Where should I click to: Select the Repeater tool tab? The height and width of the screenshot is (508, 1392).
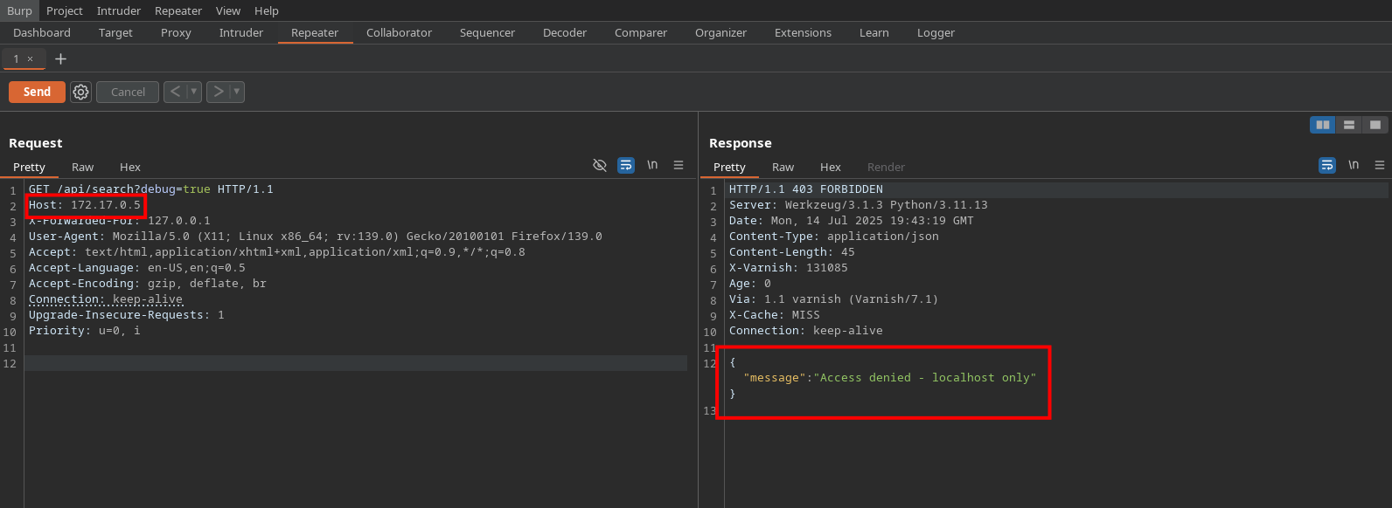pyautogui.click(x=315, y=32)
